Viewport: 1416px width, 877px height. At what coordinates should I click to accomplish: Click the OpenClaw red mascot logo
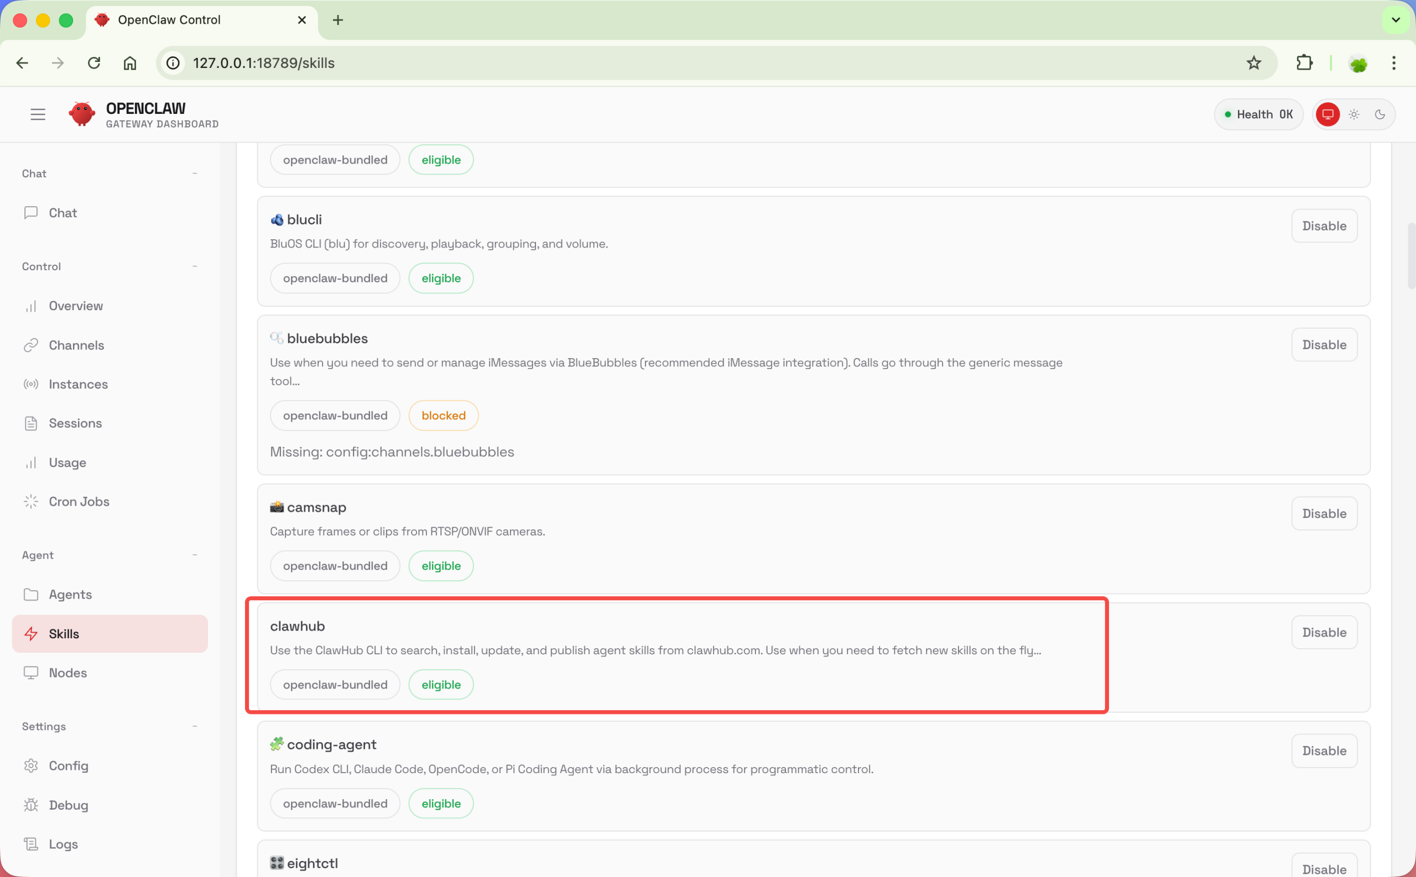pyautogui.click(x=82, y=114)
